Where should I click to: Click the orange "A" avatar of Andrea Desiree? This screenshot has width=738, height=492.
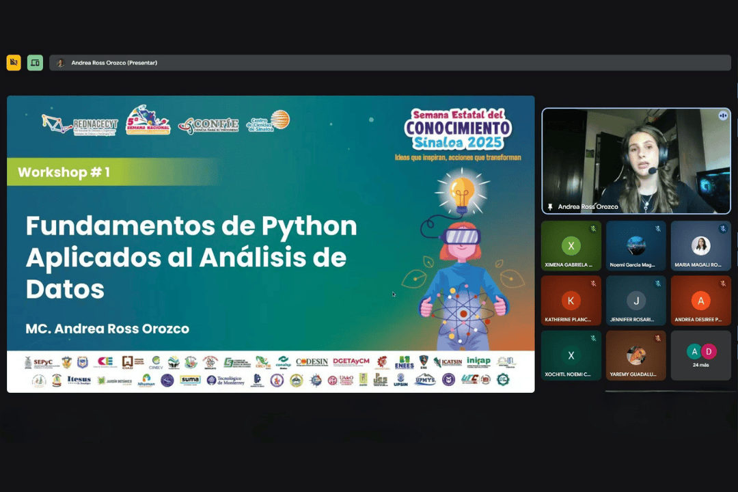click(700, 301)
